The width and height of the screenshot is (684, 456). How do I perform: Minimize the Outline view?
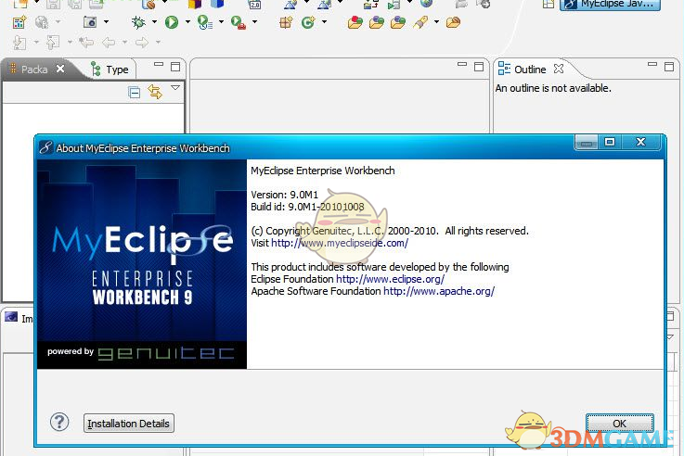tap(652, 65)
